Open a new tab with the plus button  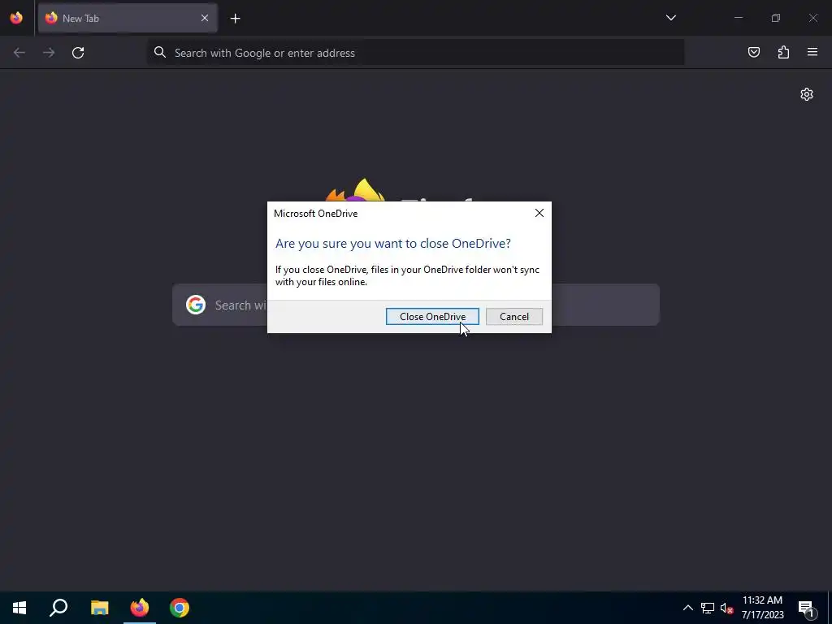click(x=235, y=19)
